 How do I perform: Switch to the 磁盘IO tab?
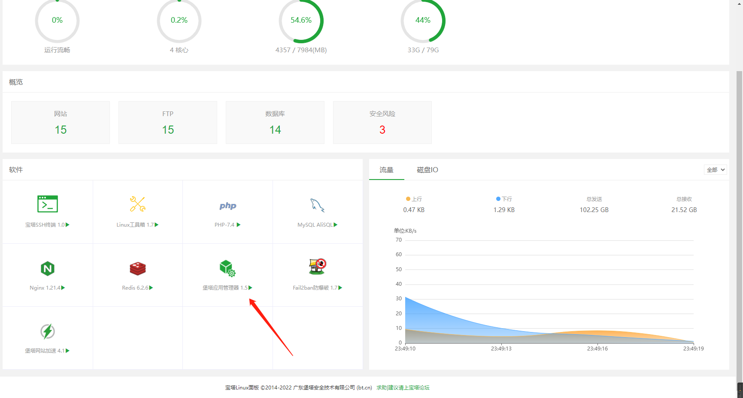pos(428,170)
